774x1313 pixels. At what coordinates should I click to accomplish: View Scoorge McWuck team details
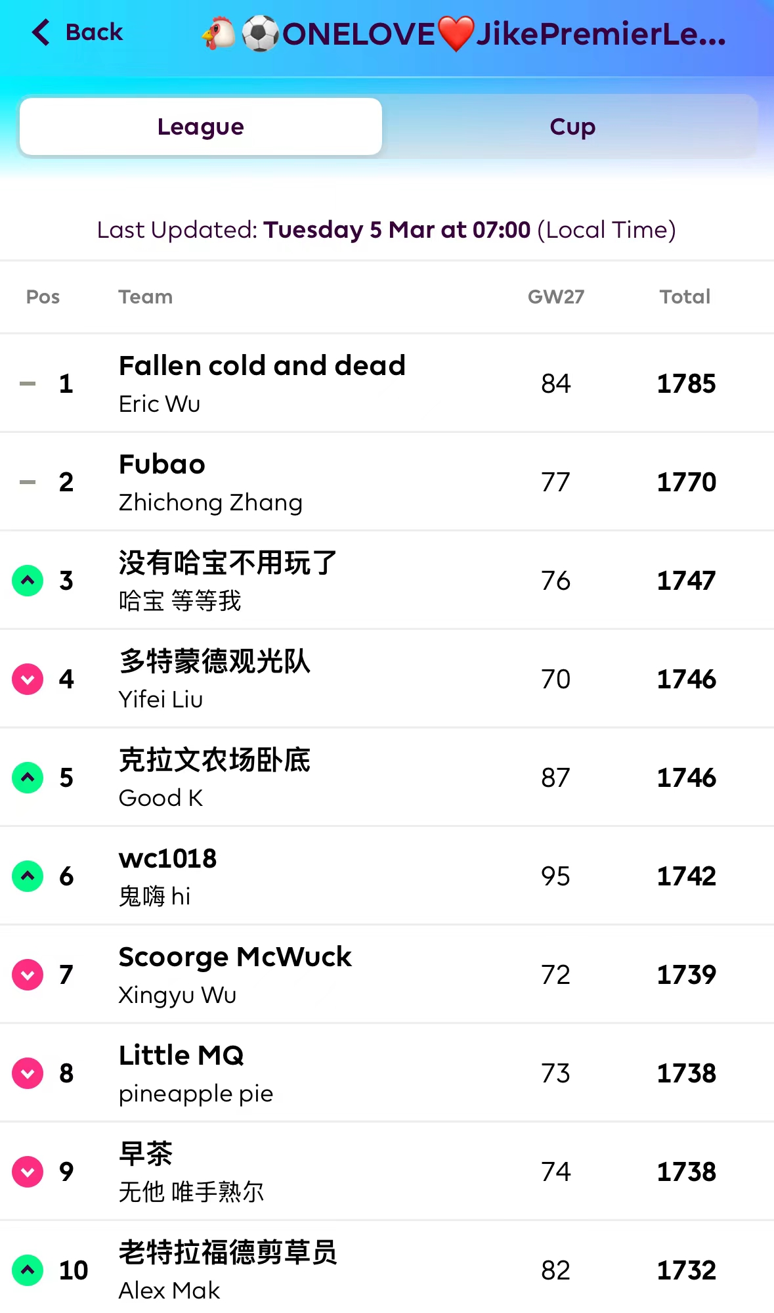235,957
